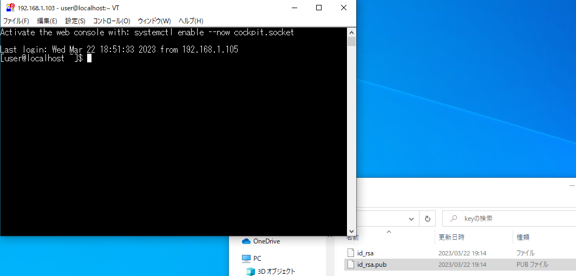Open the ファイル(F) menu

16,21
